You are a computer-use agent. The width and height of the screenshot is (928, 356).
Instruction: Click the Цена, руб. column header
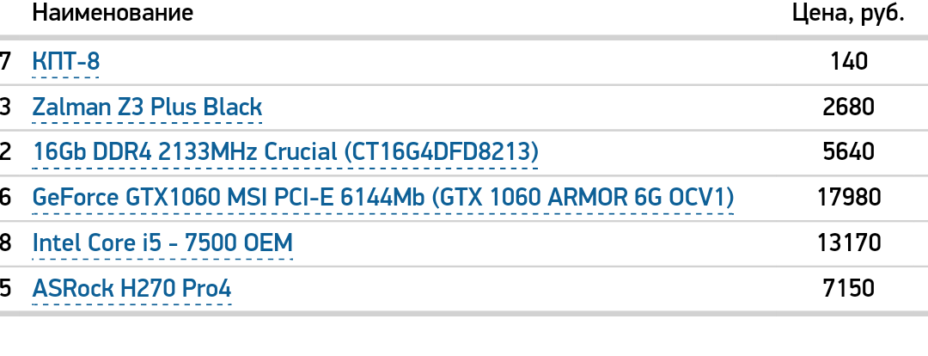(x=847, y=13)
